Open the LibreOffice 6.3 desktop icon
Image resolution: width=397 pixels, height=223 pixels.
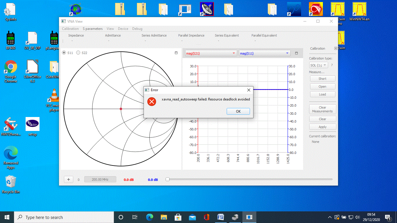click(32, 71)
